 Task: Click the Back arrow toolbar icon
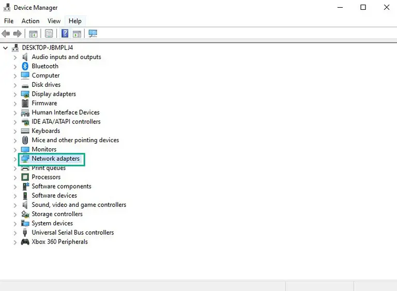(x=6, y=34)
